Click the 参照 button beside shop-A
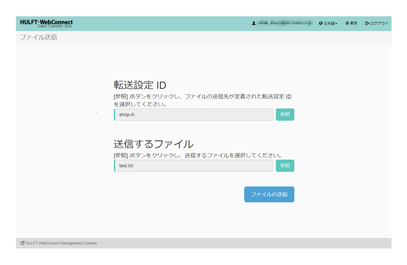 coord(285,115)
